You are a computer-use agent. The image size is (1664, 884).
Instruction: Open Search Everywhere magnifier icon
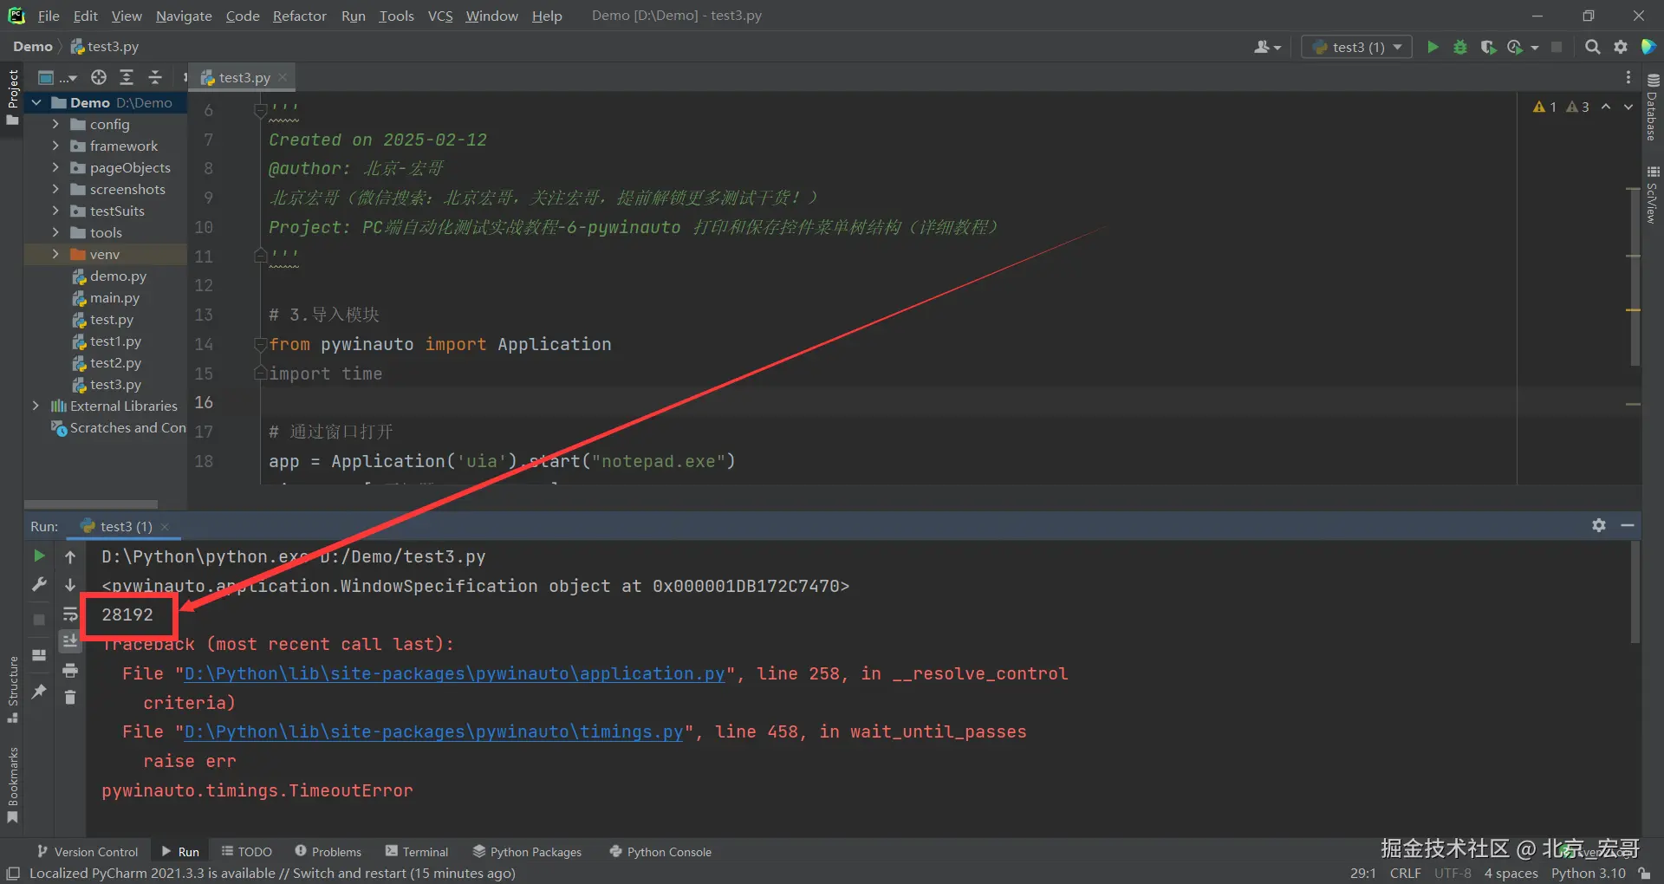(x=1592, y=47)
